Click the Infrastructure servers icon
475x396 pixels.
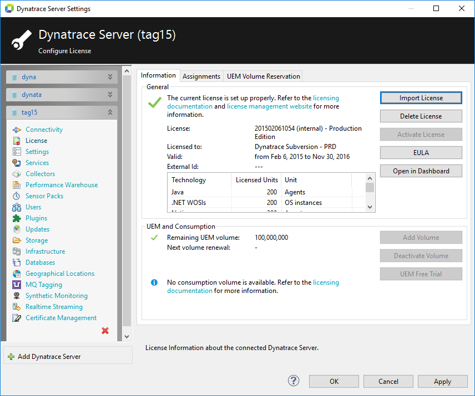tap(17, 251)
